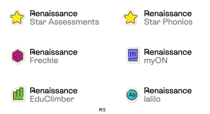The width and height of the screenshot is (210, 114).
Task: Select the pink cube Freckle icon
Action: [x=18, y=56]
